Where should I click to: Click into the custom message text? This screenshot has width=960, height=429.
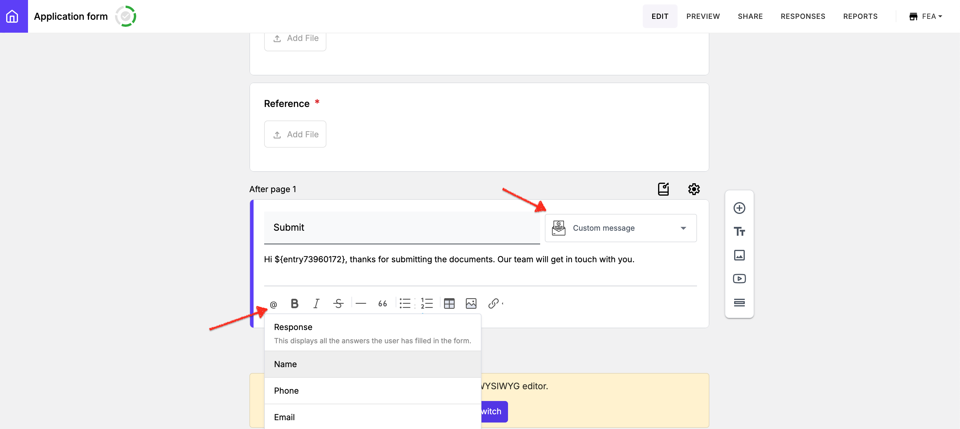pos(449,259)
